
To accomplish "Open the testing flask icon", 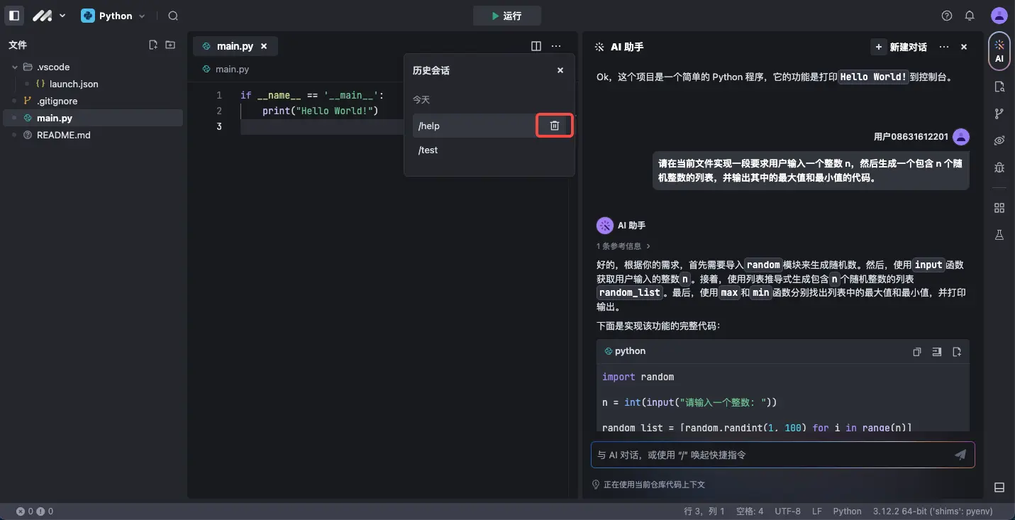I will click(999, 235).
